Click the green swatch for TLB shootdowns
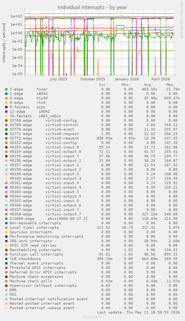 pyautogui.click(x=6, y=259)
